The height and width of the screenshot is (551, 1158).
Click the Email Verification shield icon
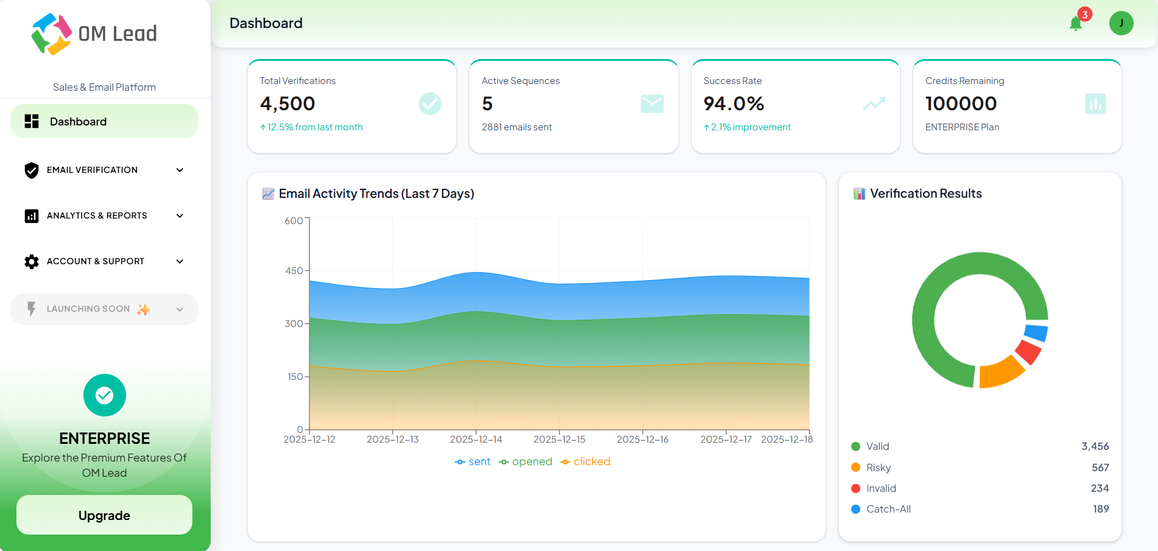(x=31, y=170)
